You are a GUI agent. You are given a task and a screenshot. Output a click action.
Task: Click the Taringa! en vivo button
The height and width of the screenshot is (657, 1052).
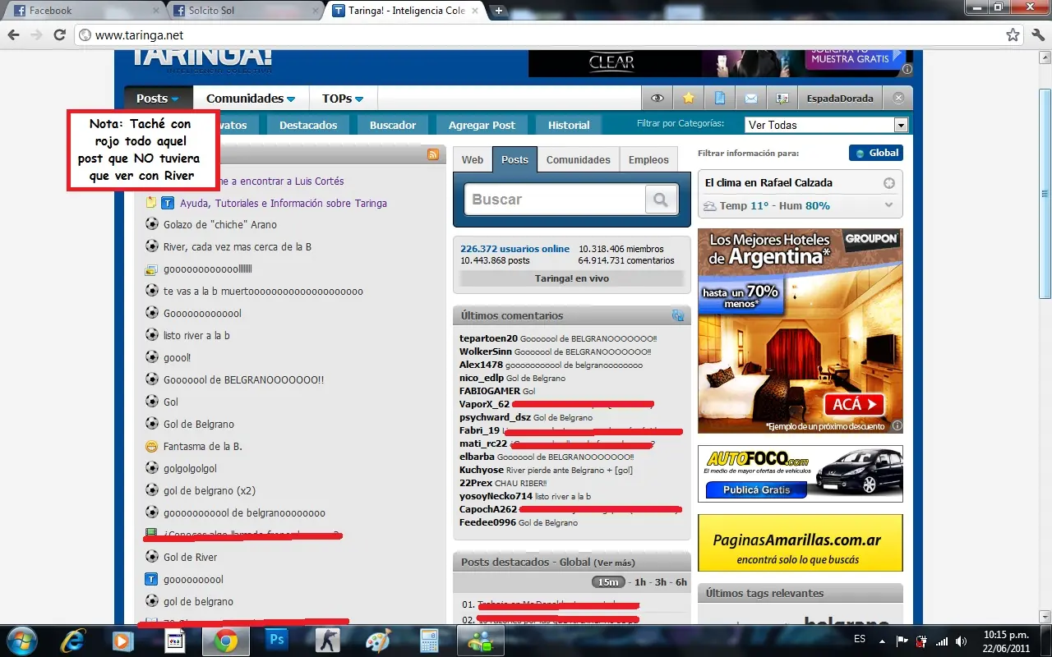572,278
